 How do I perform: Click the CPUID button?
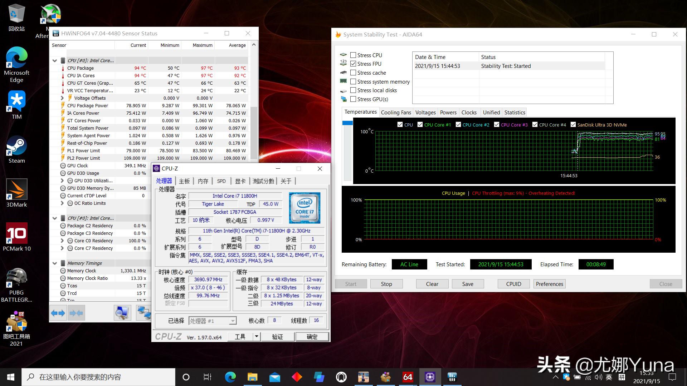[513, 284]
